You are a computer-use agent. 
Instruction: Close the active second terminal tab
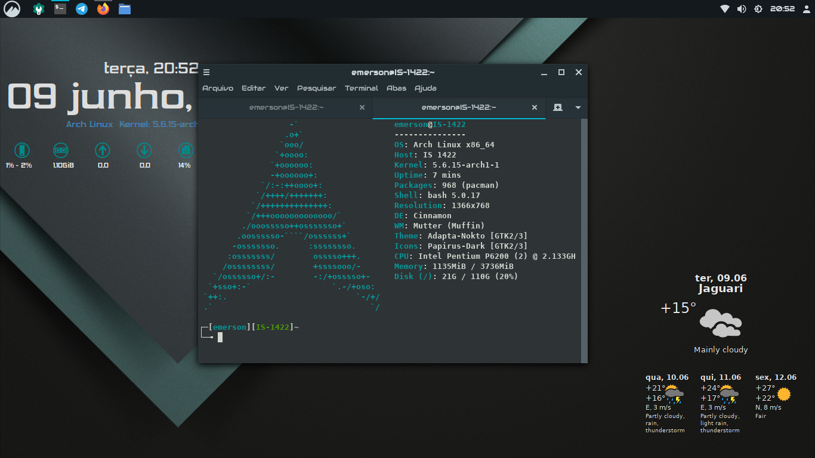535,107
